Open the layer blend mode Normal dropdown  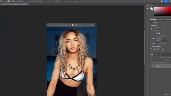tap(157, 60)
